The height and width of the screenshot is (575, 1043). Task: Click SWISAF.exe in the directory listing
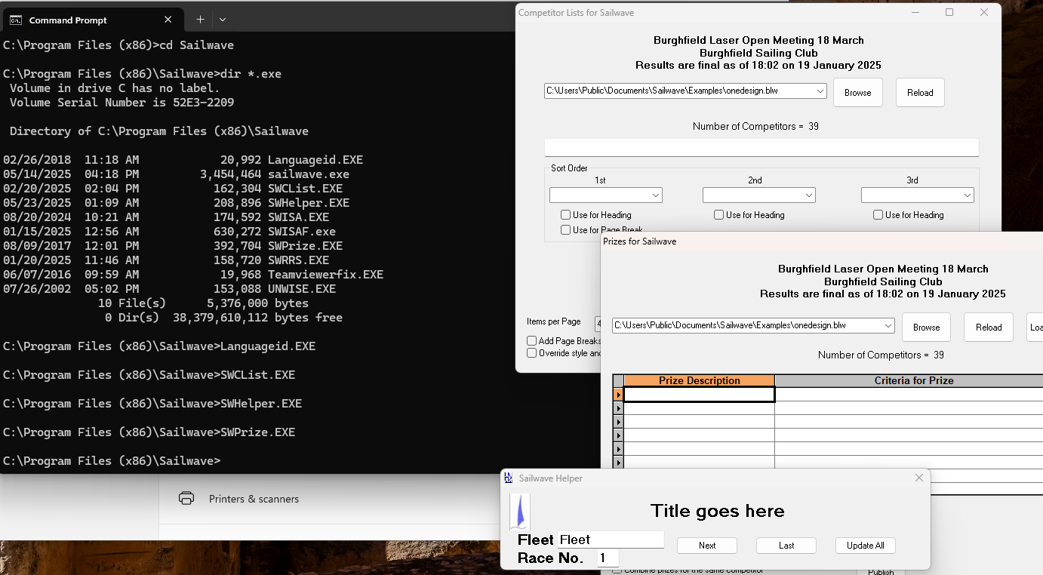pos(302,232)
